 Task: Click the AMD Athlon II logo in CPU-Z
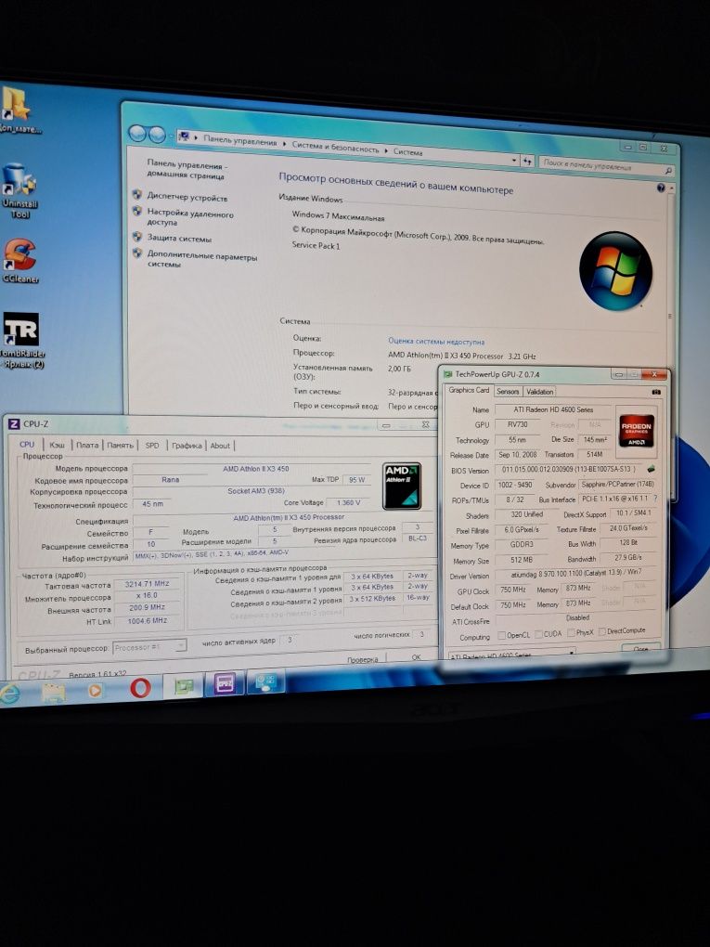402,485
